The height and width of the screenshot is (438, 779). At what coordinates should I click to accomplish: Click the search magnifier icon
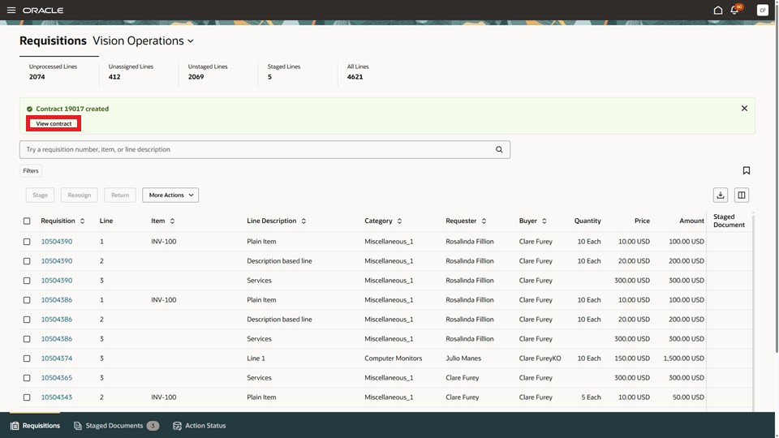(x=499, y=149)
